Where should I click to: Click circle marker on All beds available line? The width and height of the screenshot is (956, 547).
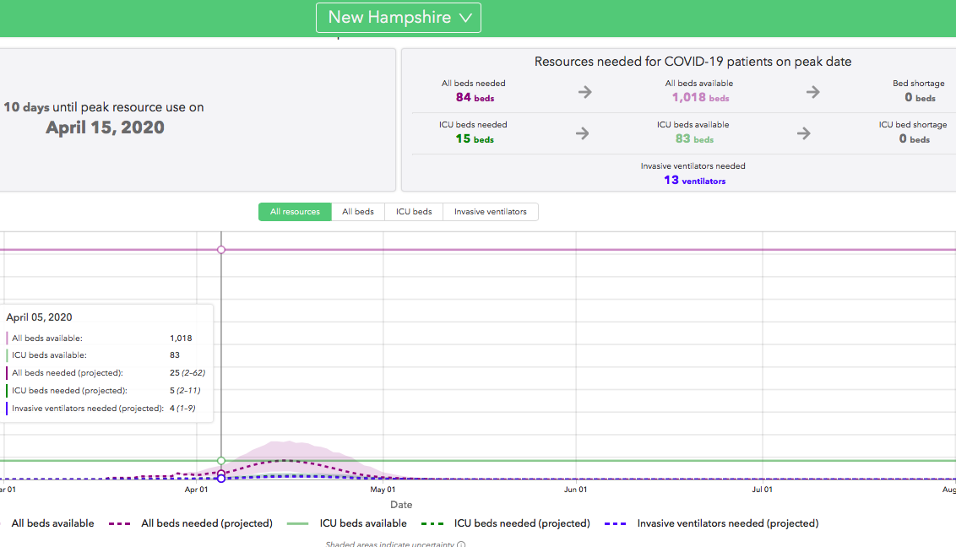point(221,250)
